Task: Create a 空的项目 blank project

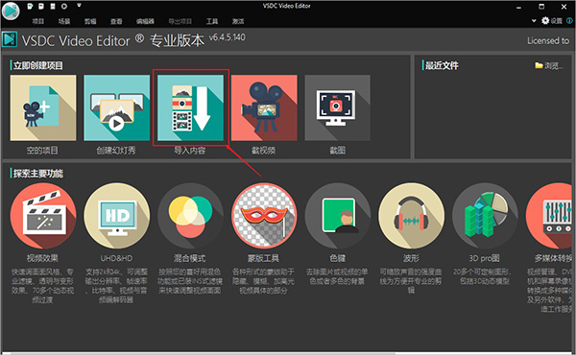Action: [43, 107]
